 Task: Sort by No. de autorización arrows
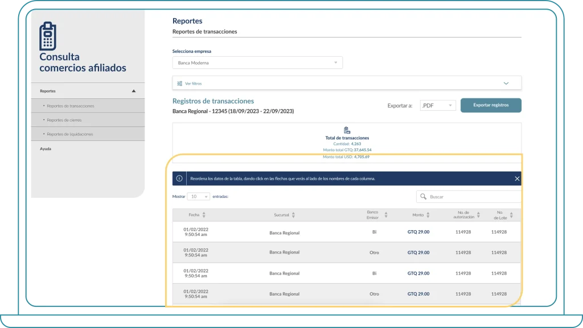pyautogui.click(x=478, y=215)
